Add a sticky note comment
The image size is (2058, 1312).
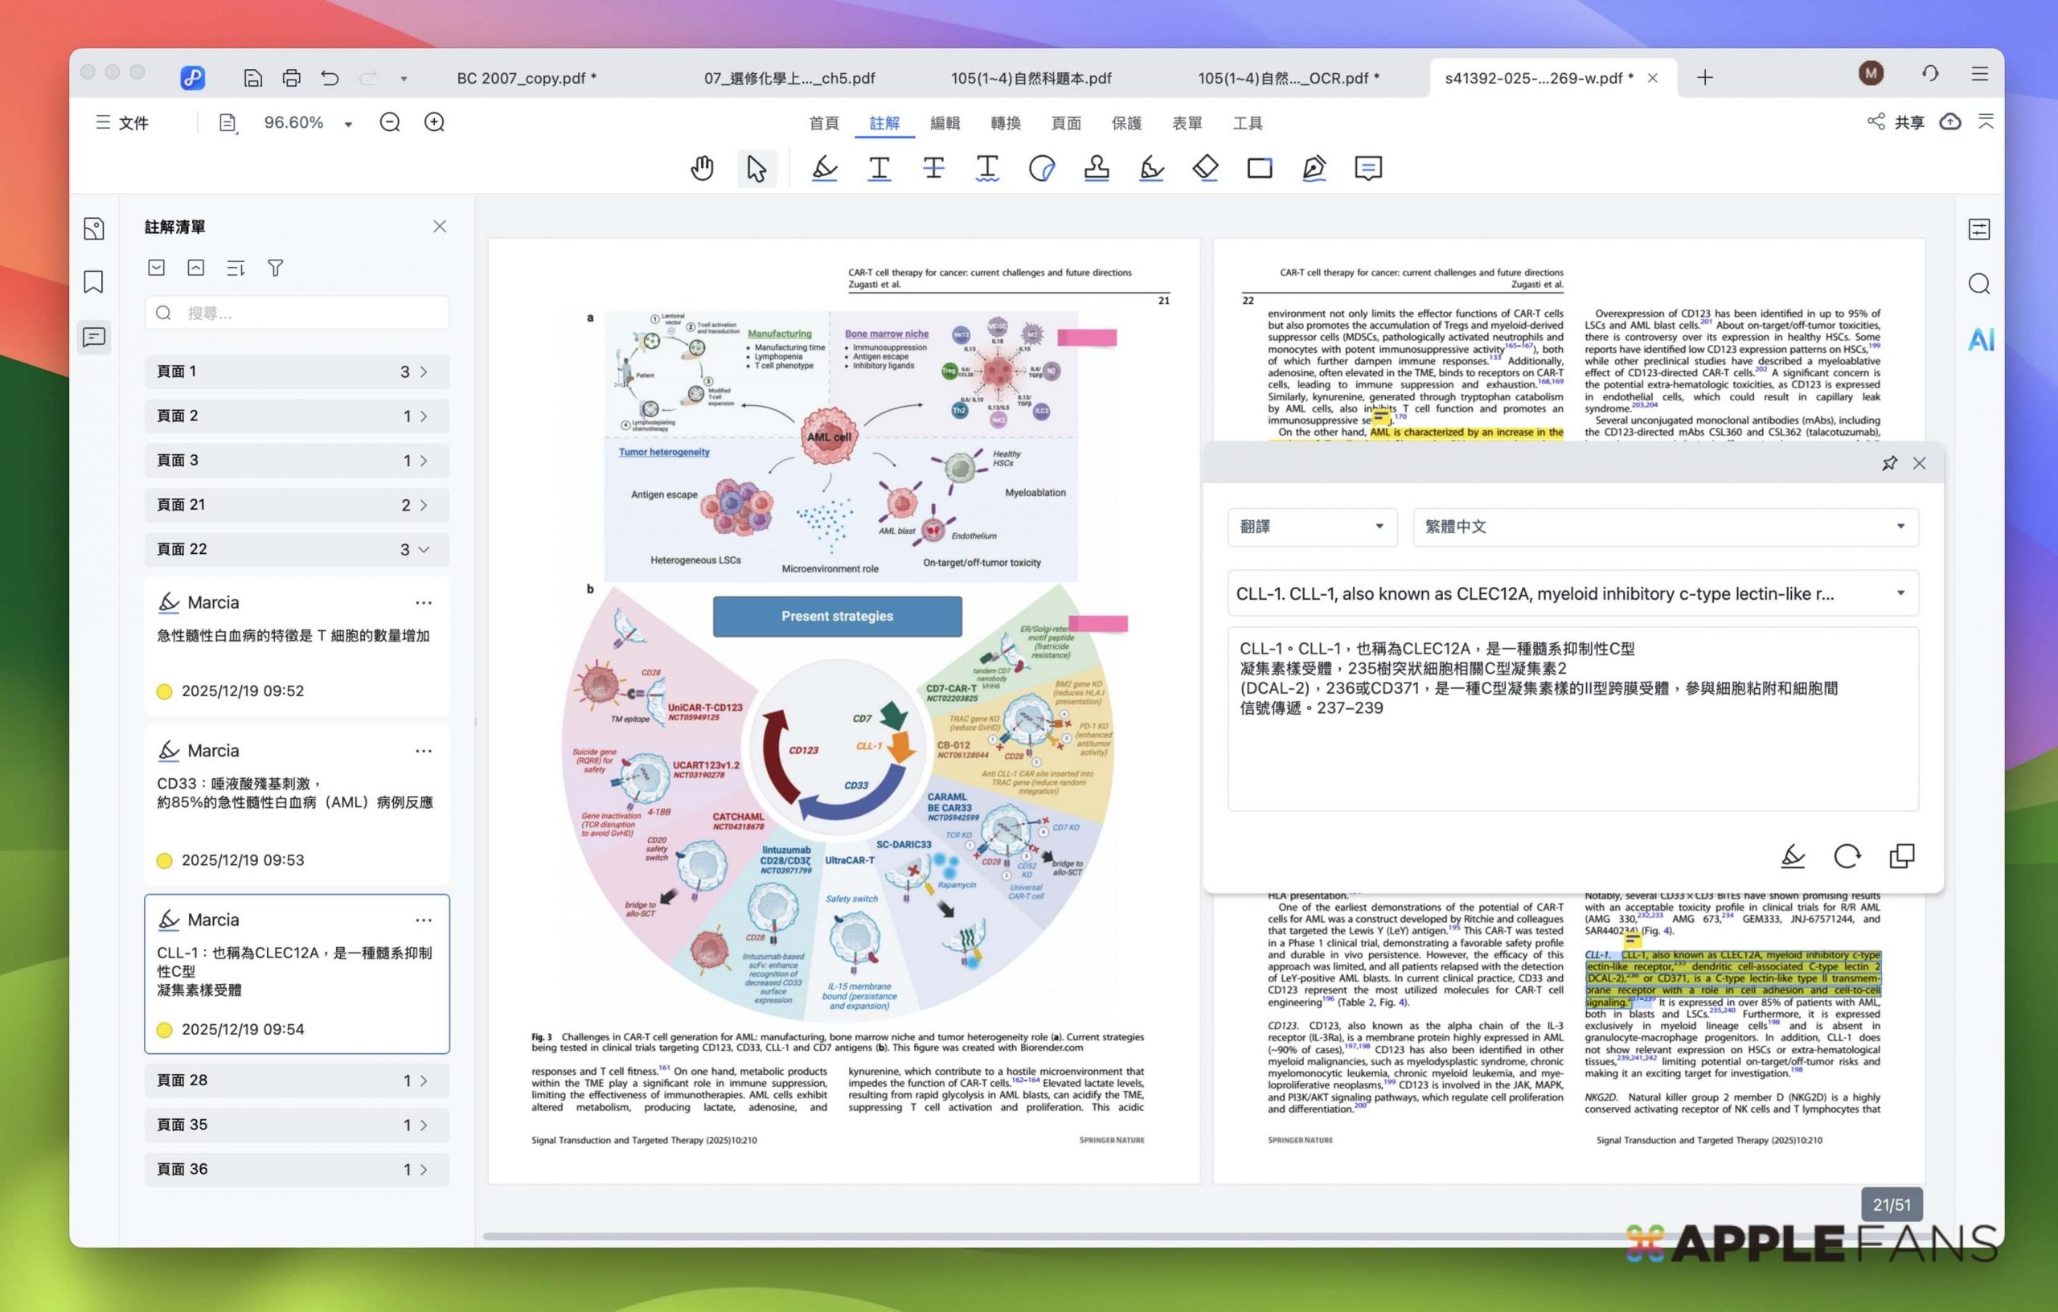pyautogui.click(x=1368, y=167)
